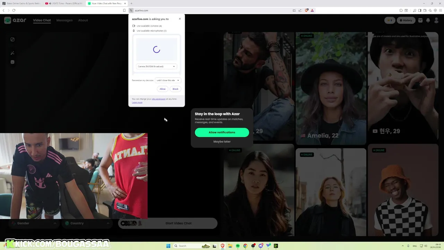Open Azar notifications bell
The image size is (444, 250).
[x=428, y=20]
